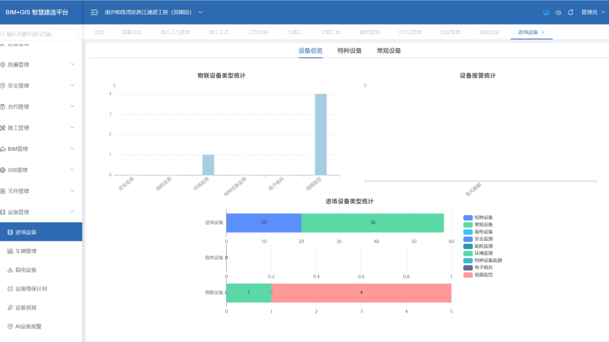609x342 pixels.
Task: Expand the 质量管理 sidebar menu
Action: (x=41, y=65)
